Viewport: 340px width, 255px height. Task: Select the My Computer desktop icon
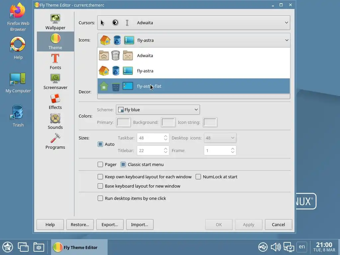(x=18, y=83)
